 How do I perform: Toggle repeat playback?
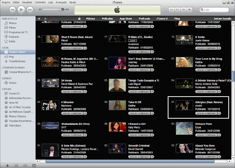pyautogui.click(x=25, y=165)
